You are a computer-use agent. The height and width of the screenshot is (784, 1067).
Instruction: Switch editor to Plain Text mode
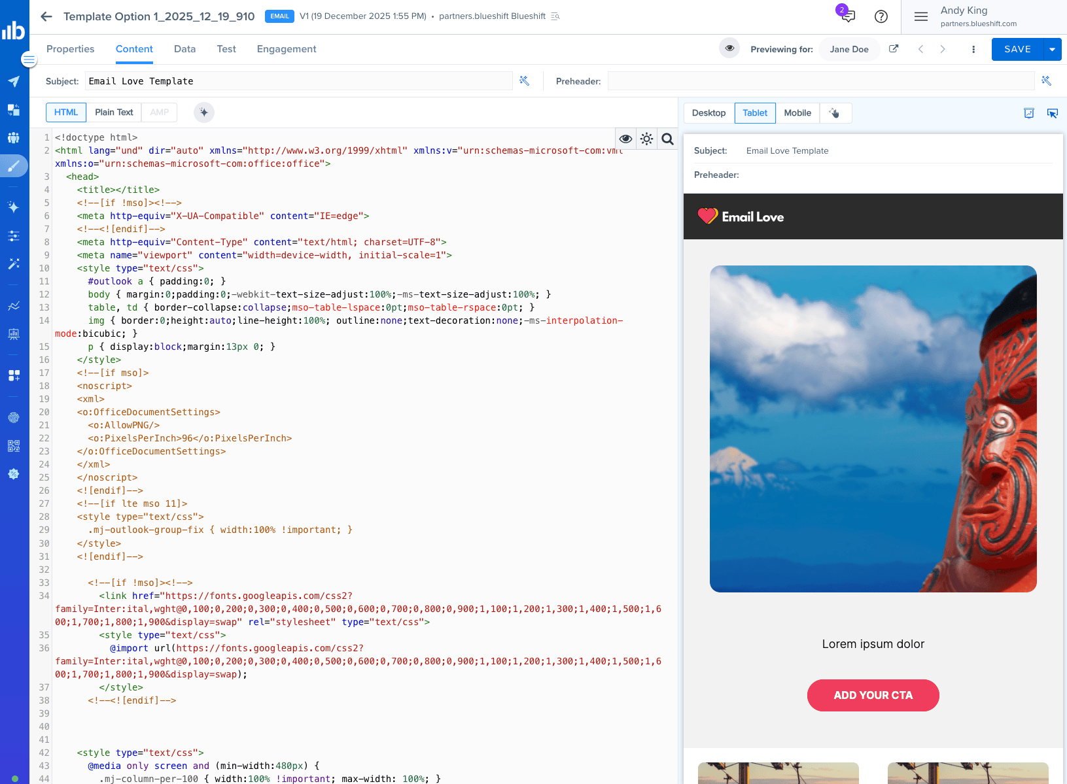pyautogui.click(x=114, y=112)
